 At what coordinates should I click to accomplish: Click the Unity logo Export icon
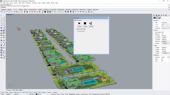click(91, 23)
